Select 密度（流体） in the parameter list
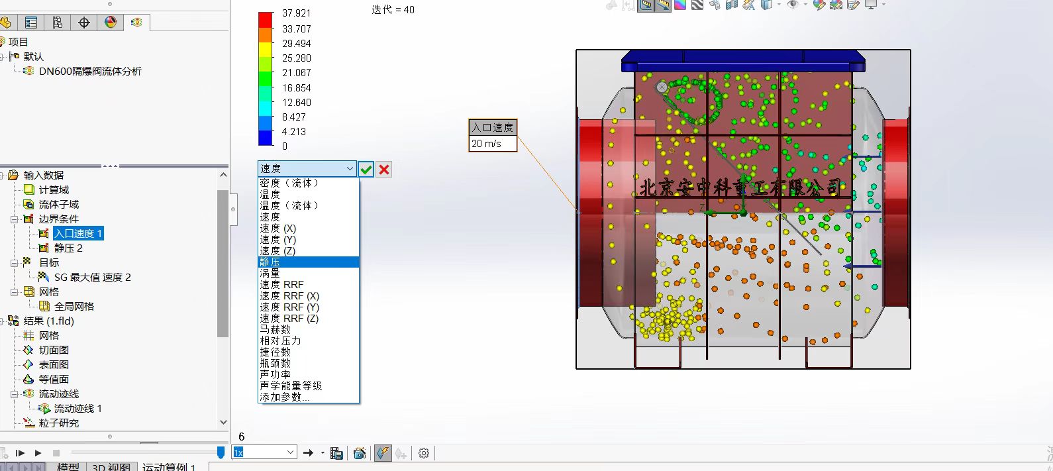This screenshot has height=471, width=1053. pyautogui.click(x=308, y=183)
